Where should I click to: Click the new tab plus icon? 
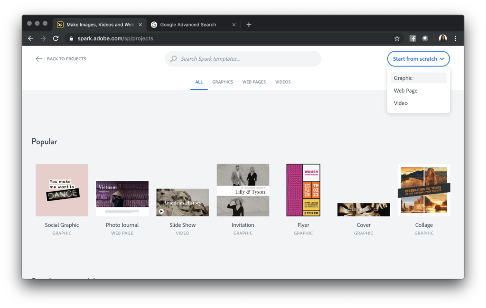click(x=249, y=24)
